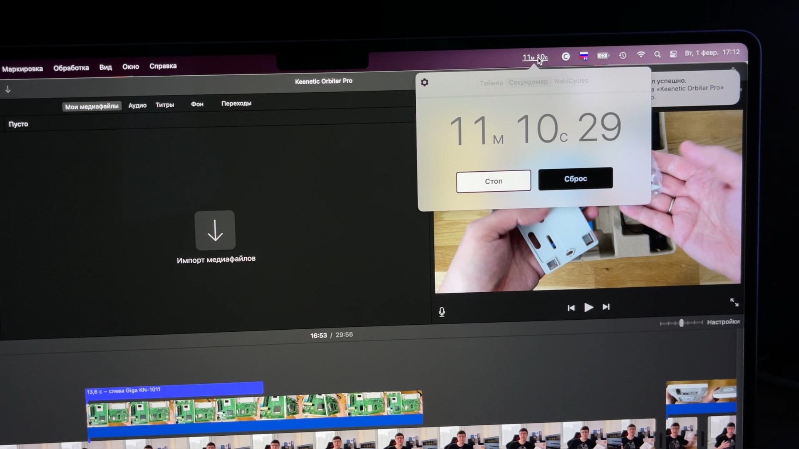Click the 29:56 total duration readout

point(344,335)
